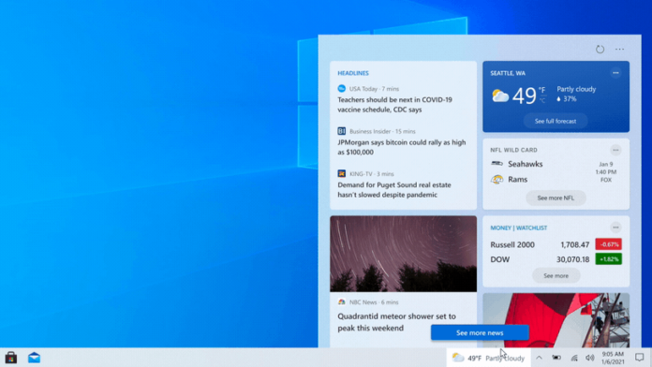Open the JPMorgan bitcoin rally headline
The height and width of the screenshot is (367, 652).
pyautogui.click(x=402, y=147)
